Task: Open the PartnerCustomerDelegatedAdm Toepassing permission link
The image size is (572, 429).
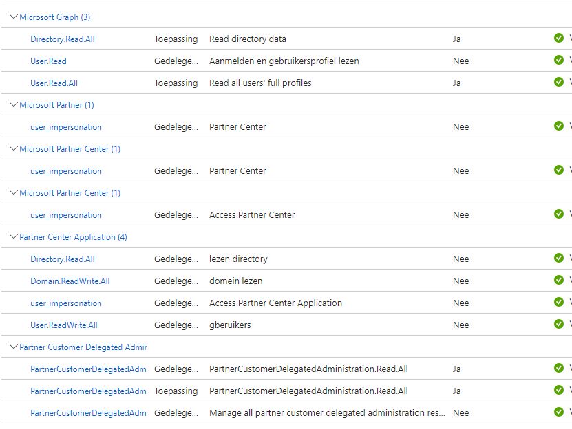Action: 88,391
